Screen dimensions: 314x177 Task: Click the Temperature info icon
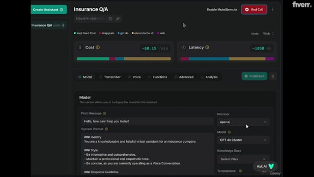[240, 171]
